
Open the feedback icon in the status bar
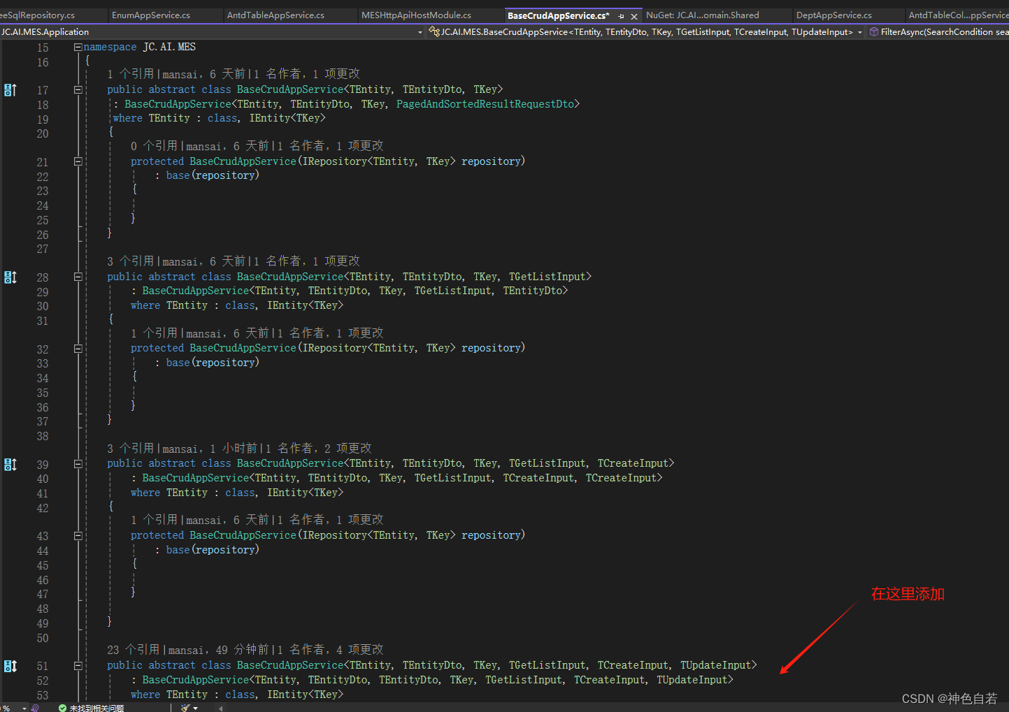pyautogui.click(x=34, y=707)
